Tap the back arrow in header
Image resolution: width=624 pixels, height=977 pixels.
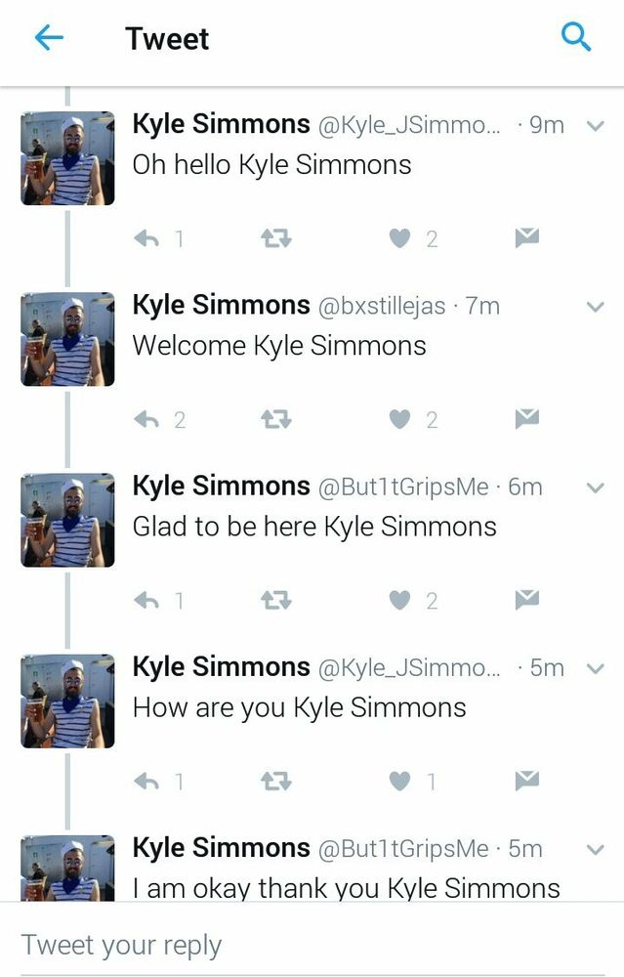coord(49,38)
